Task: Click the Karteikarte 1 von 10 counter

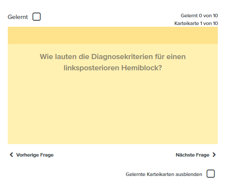Action: coord(196,23)
